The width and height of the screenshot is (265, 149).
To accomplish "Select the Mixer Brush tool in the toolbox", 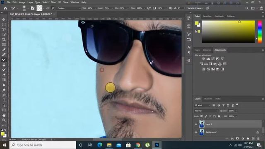I will click(x=4, y=60).
